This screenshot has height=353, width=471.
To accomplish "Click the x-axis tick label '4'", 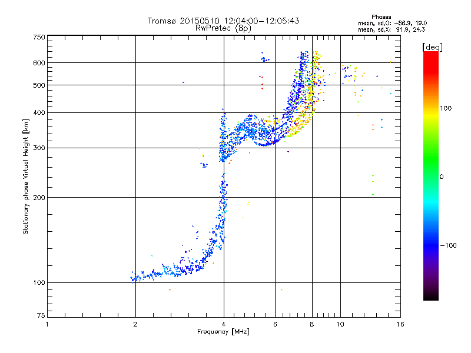I will tap(224, 324).
